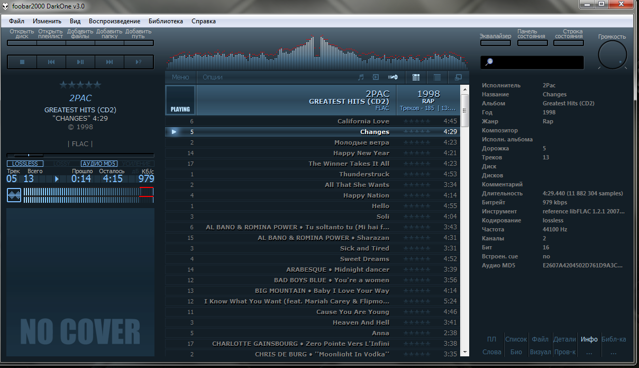Screen dimensions: 639x368
Task: Skip to the next track
Action: coord(109,62)
